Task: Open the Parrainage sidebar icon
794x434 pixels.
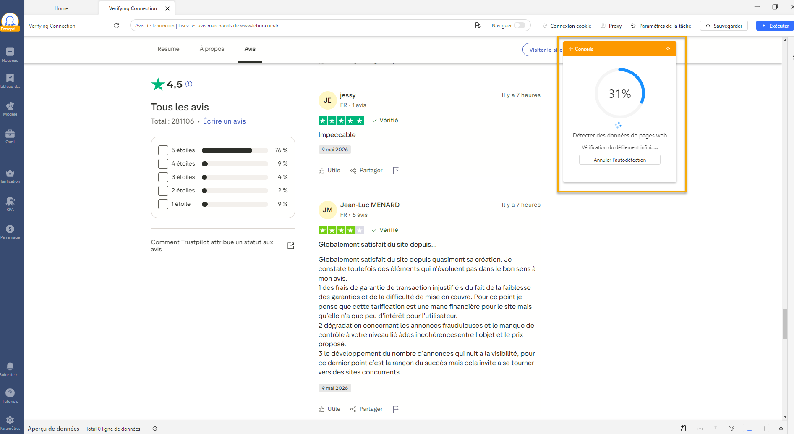Action: 10,232
